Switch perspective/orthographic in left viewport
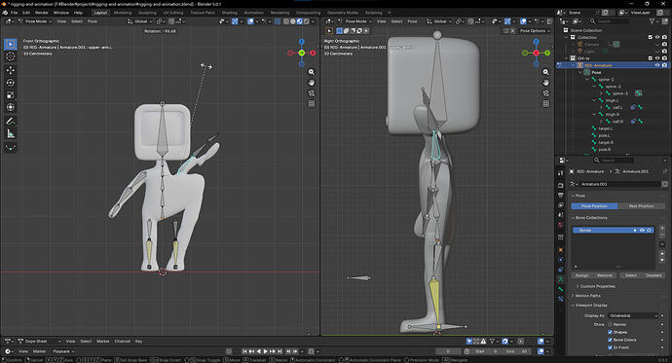The height and width of the screenshot is (363, 672). (312, 104)
